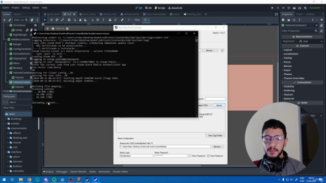Image resolution: width=326 pixels, height=183 pixels.
Task: Pause the running project
Action: (278, 8)
